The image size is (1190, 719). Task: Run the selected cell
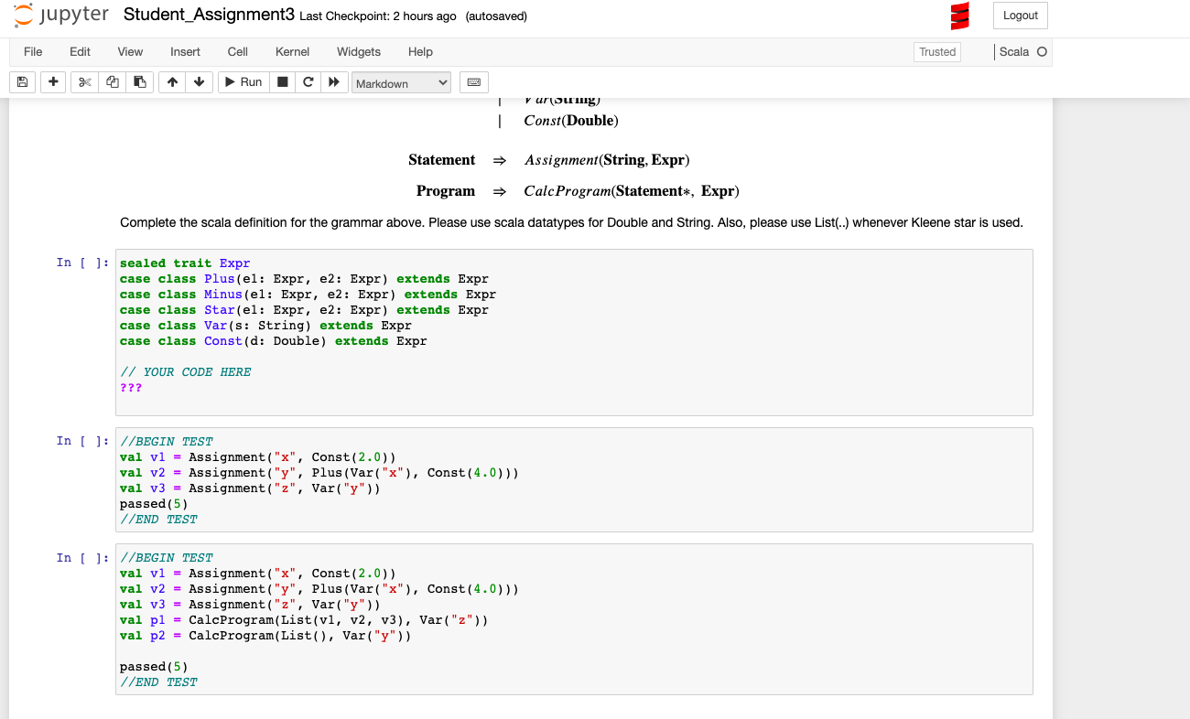click(x=243, y=81)
